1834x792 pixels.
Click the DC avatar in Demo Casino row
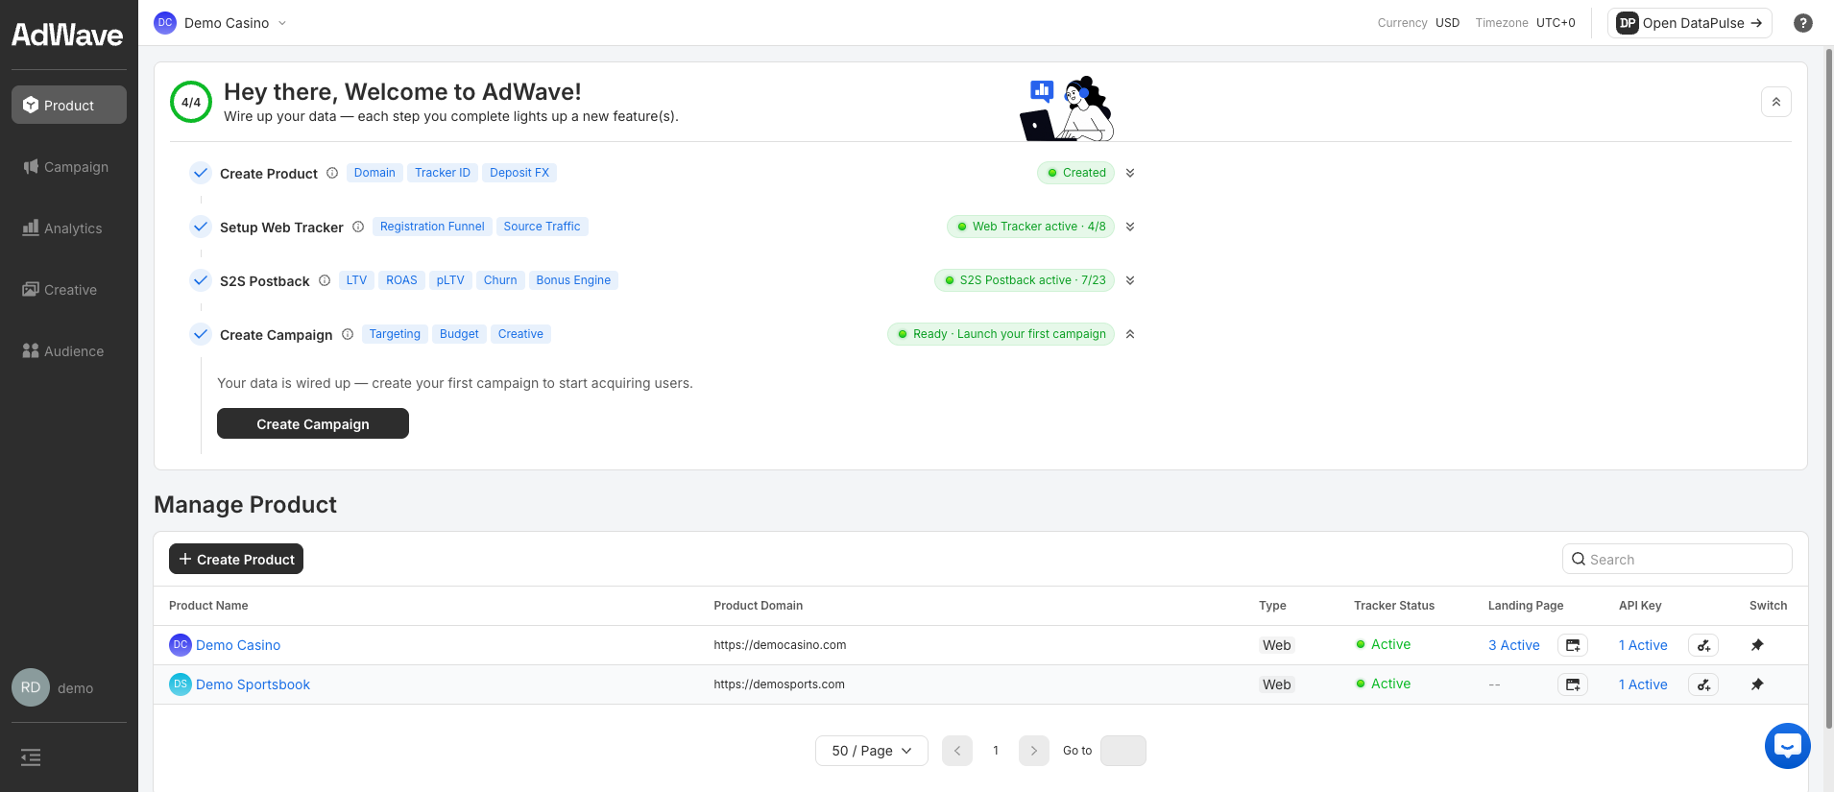[x=181, y=645]
